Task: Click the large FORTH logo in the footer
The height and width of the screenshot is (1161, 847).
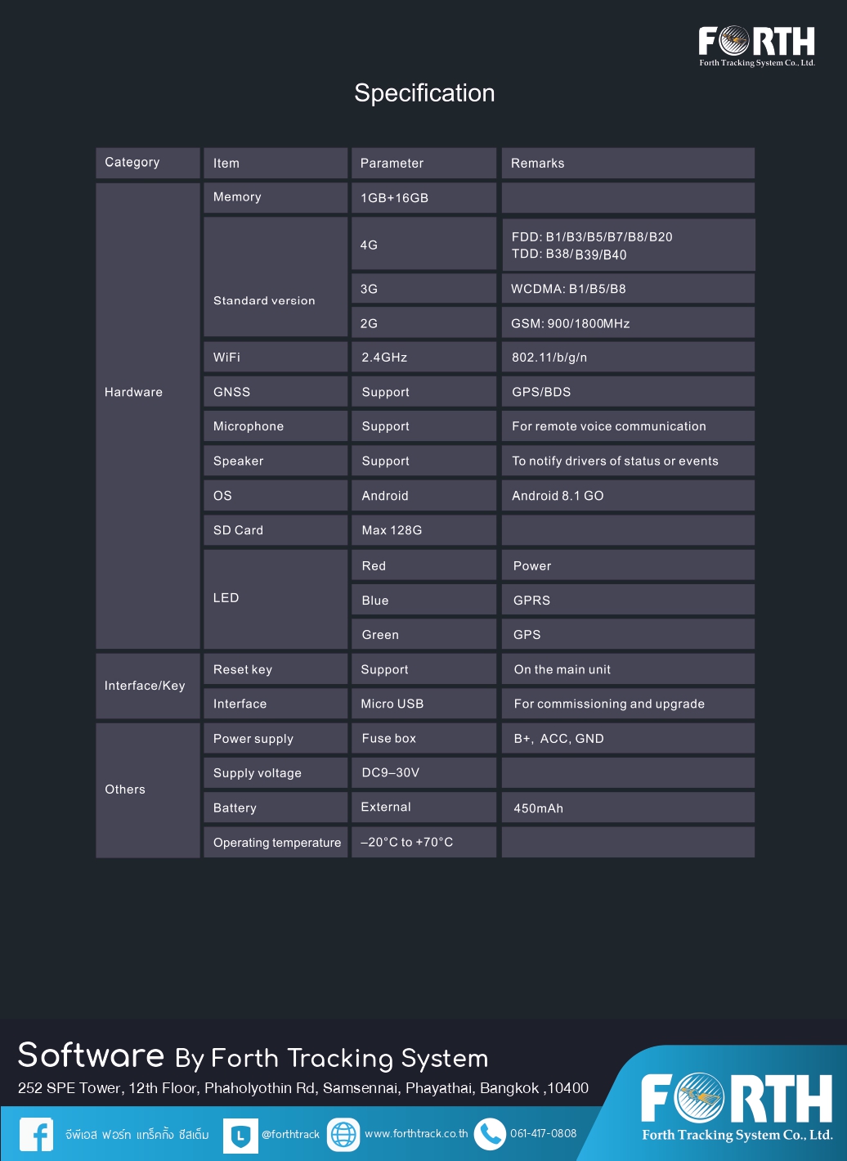Action: pyautogui.click(x=736, y=1106)
